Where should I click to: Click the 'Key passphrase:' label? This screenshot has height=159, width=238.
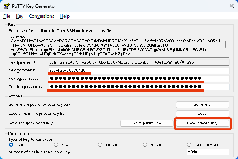click(23, 79)
